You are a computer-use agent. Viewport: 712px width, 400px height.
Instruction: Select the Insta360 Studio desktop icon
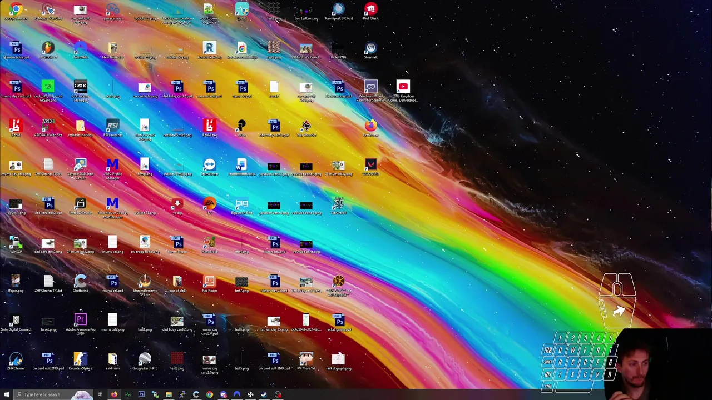(x=80, y=204)
